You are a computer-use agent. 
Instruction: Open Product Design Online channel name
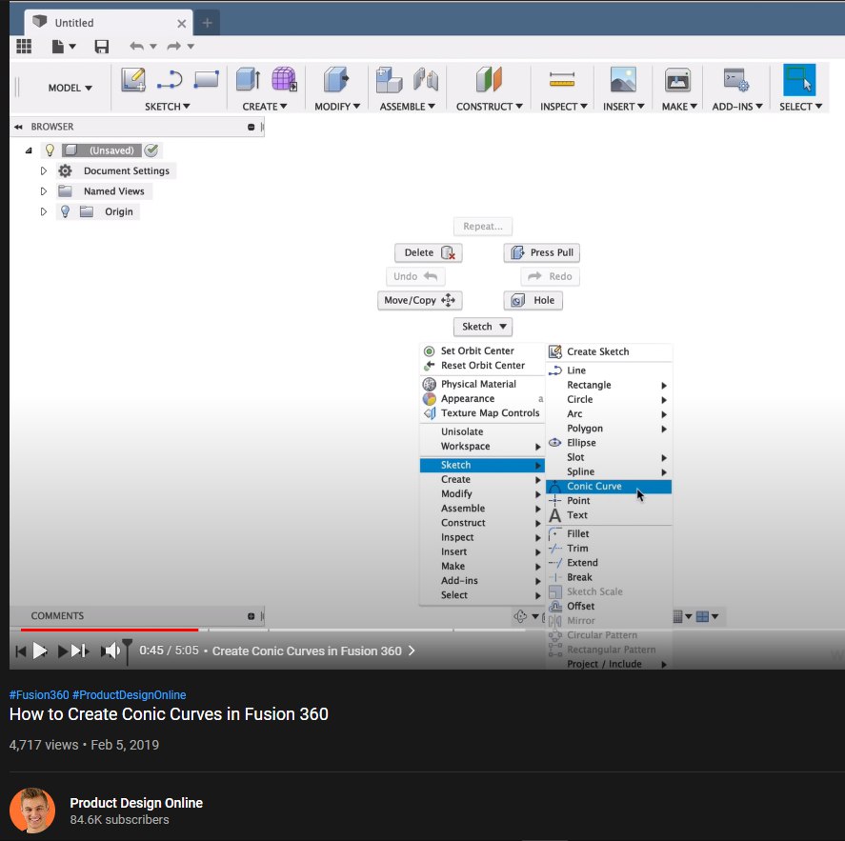(136, 803)
